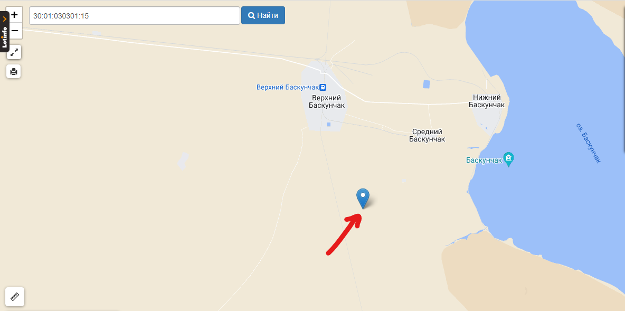Click the blue location pin marker

[x=363, y=199]
